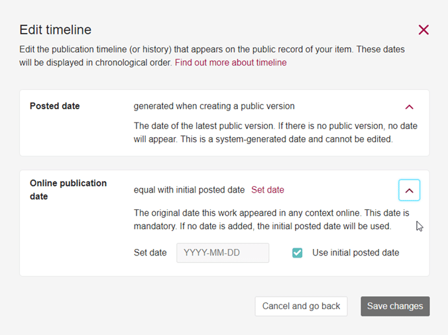The height and width of the screenshot is (335, 448).
Task: Click the 'equal with initial posted date' text
Action: (x=189, y=190)
